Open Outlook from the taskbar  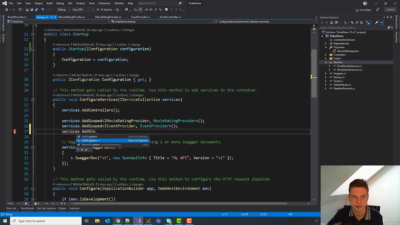pos(107,221)
